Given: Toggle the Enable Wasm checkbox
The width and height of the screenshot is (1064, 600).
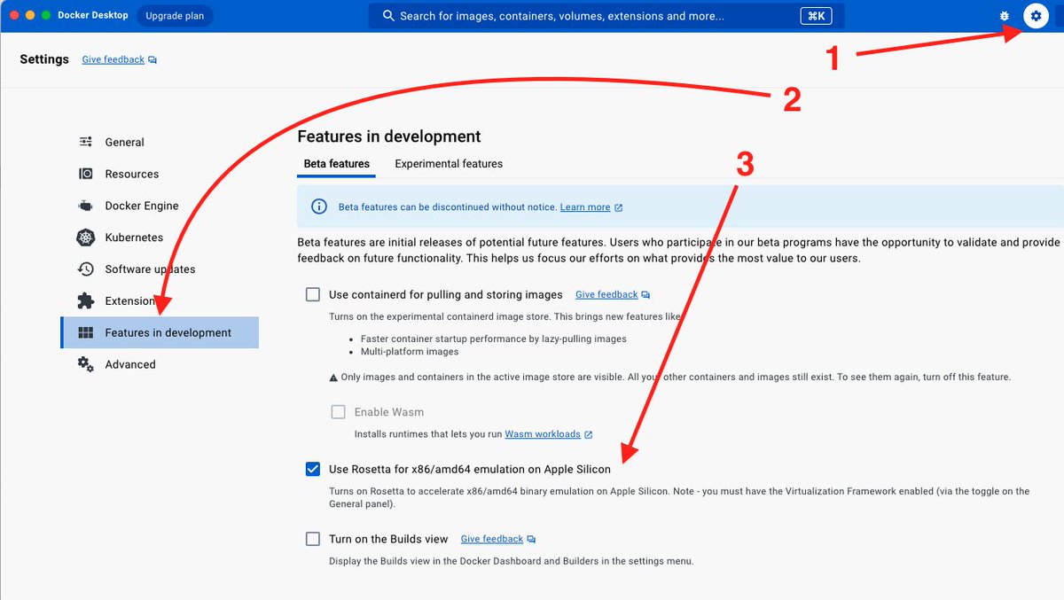Looking at the screenshot, I should point(339,412).
